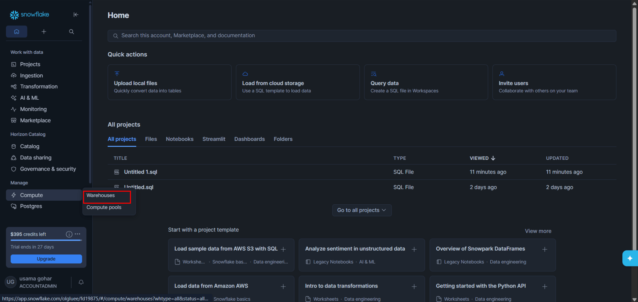Collapse the navigation sidebar
Screen dimensions: 638x302
[76, 14]
